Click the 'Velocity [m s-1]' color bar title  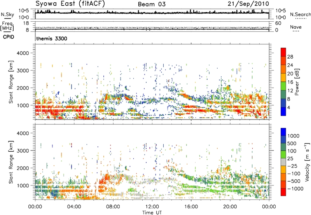click(307, 162)
